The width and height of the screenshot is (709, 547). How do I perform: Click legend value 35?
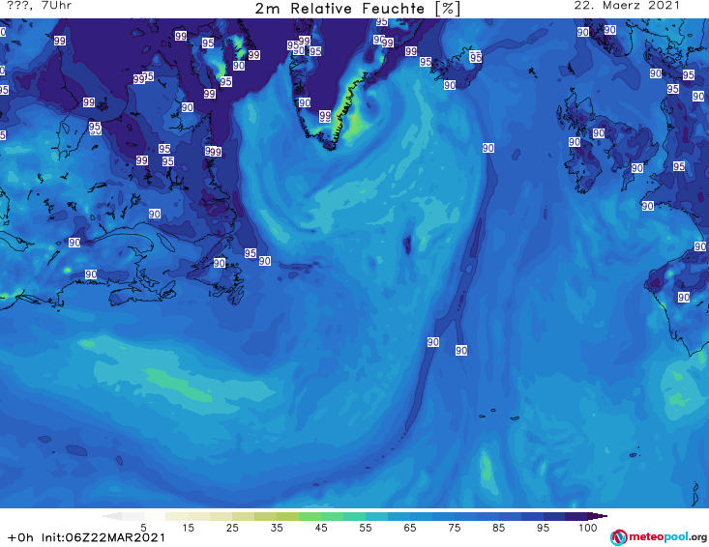(277, 528)
